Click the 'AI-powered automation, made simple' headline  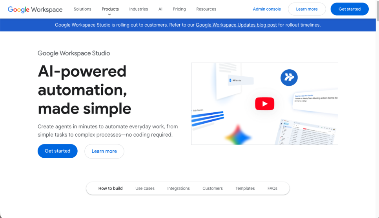(85, 90)
